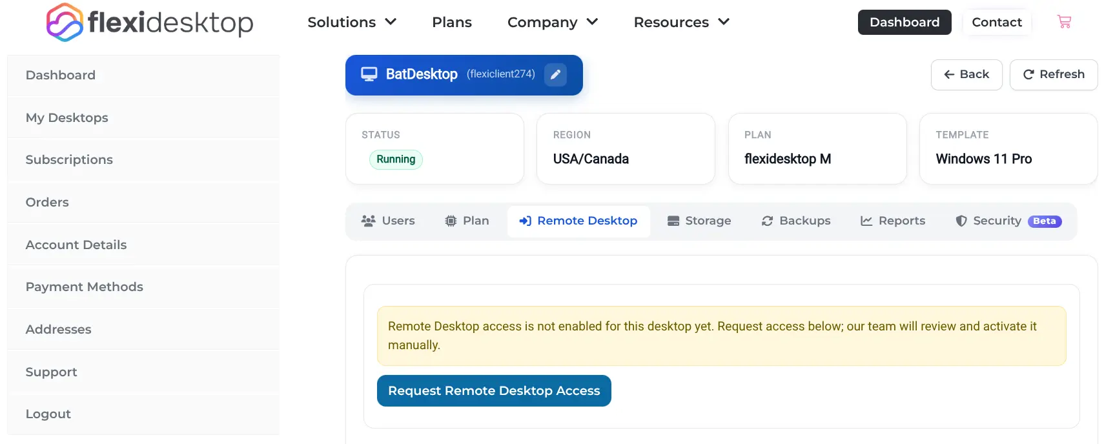Click the flexidesktop logo icon

click(65, 23)
